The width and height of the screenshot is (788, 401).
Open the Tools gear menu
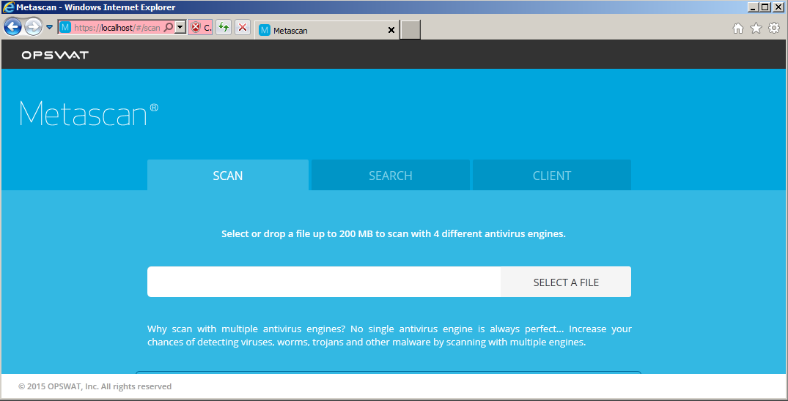point(774,28)
